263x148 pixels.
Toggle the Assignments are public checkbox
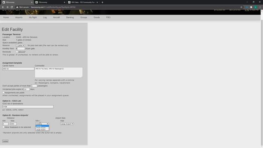[3, 92]
